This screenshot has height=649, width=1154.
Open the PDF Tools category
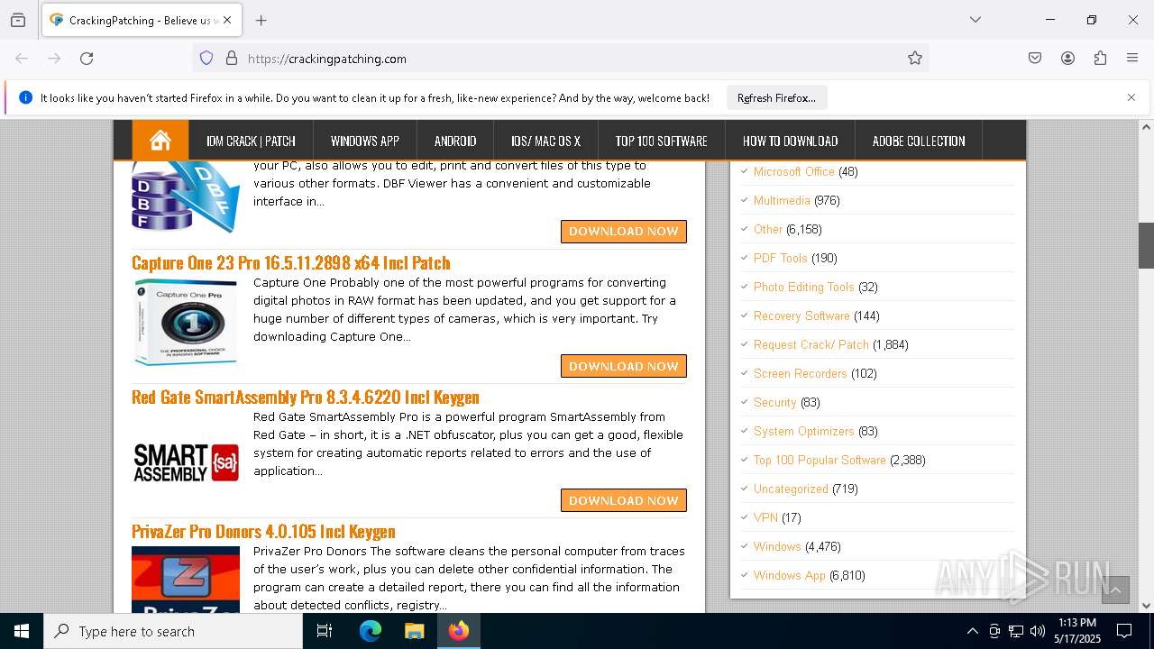pyautogui.click(x=781, y=258)
